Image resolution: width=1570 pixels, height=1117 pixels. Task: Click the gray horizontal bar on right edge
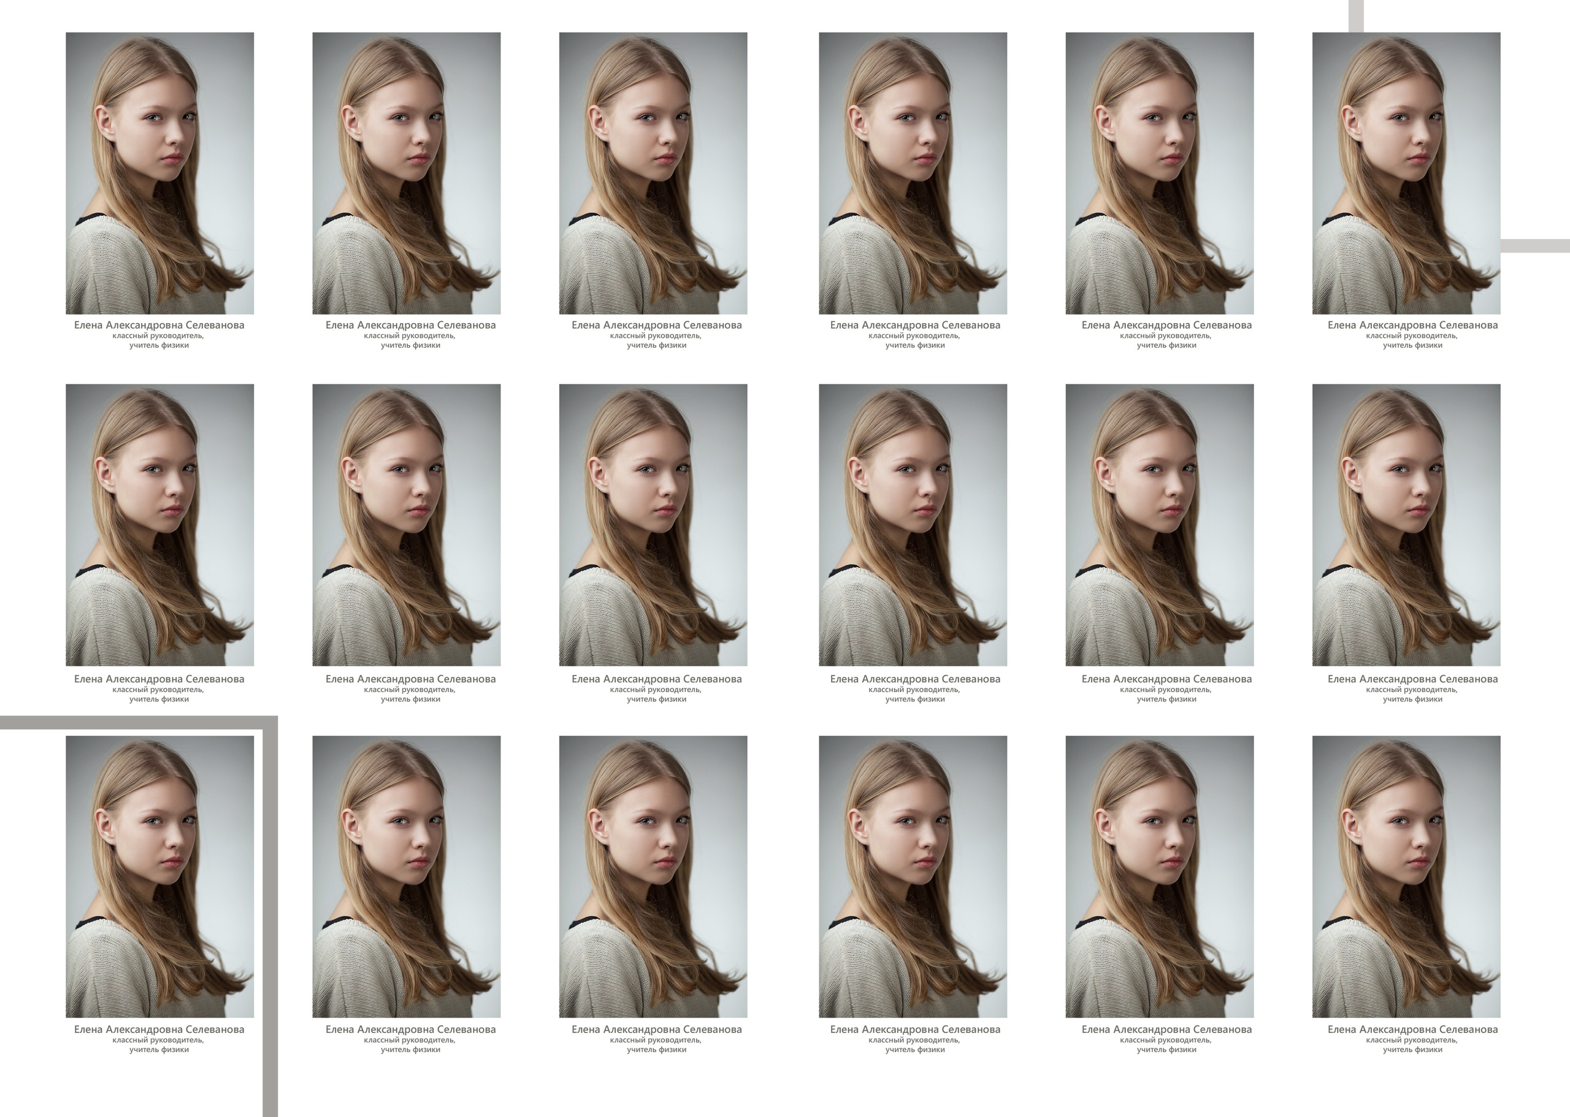click(x=1535, y=246)
